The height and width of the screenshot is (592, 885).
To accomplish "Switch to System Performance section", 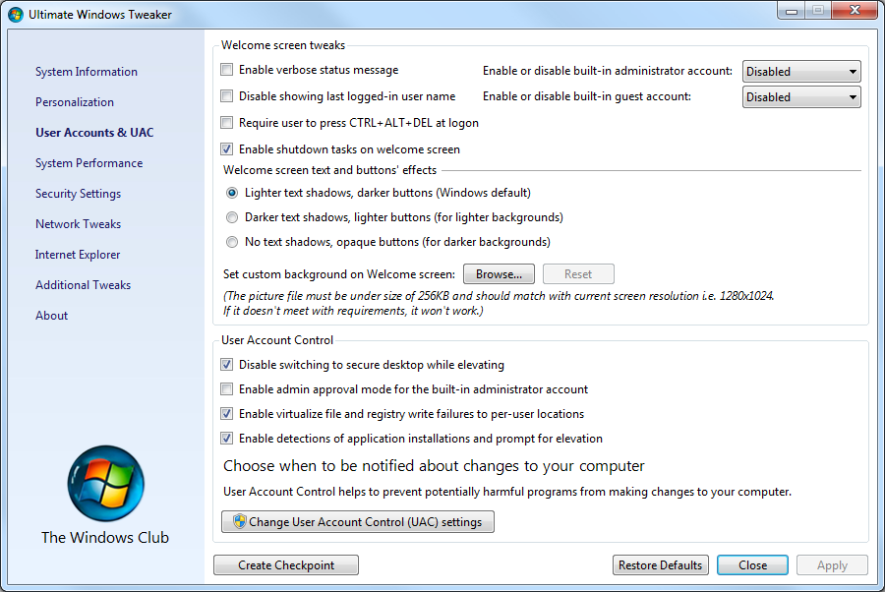I will click(x=89, y=163).
